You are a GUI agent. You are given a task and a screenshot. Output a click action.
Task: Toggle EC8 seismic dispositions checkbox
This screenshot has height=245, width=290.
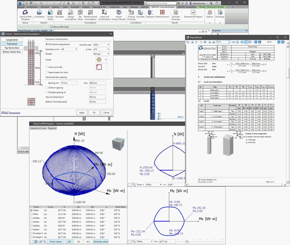(47, 44)
